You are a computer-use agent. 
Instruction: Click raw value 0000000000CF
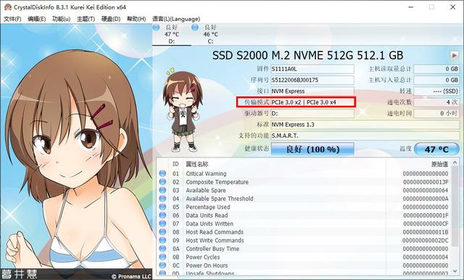point(426,223)
